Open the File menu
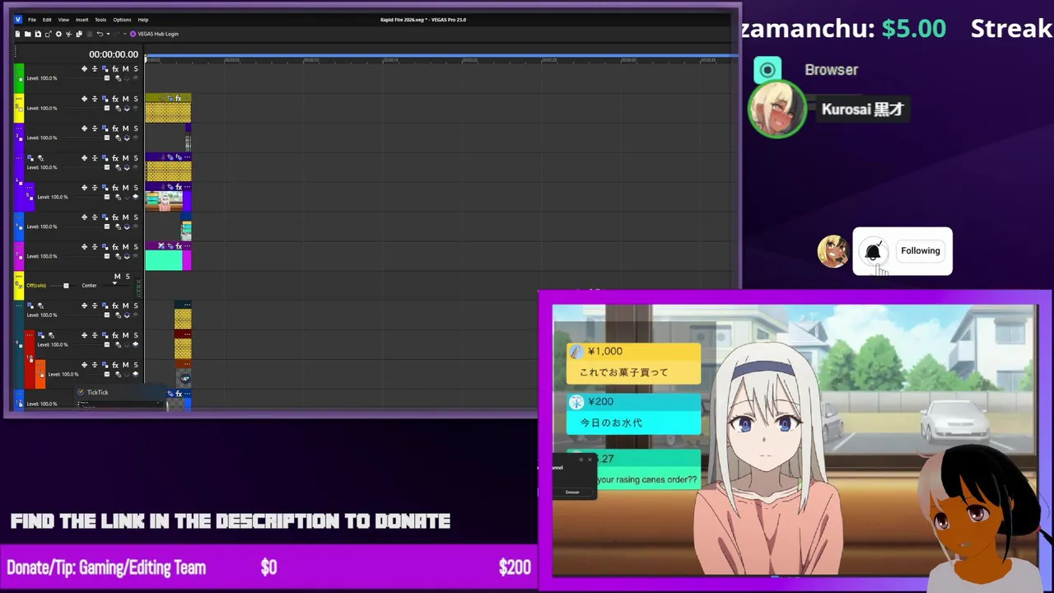Image resolution: width=1054 pixels, height=593 pixels. [32, 19]
